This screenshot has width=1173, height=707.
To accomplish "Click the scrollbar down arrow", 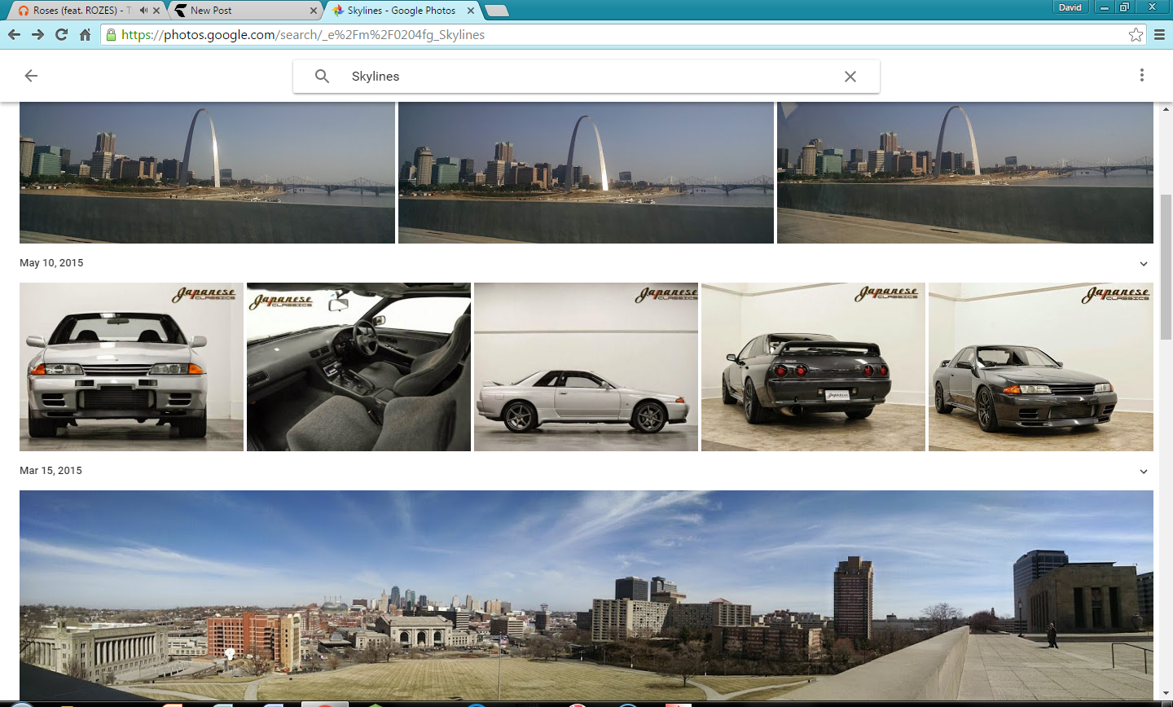I will coord(1166,693).
